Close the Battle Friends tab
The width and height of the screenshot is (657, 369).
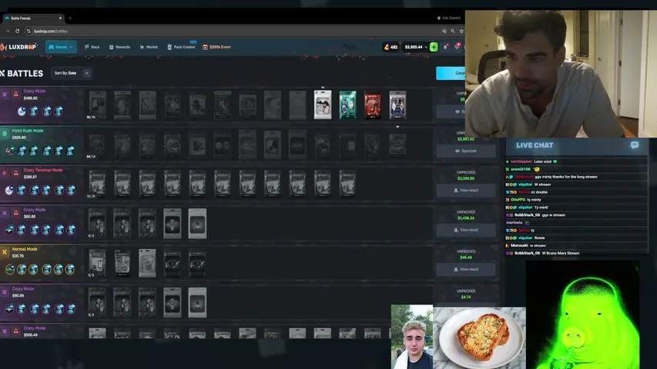[x=60, y=18]
